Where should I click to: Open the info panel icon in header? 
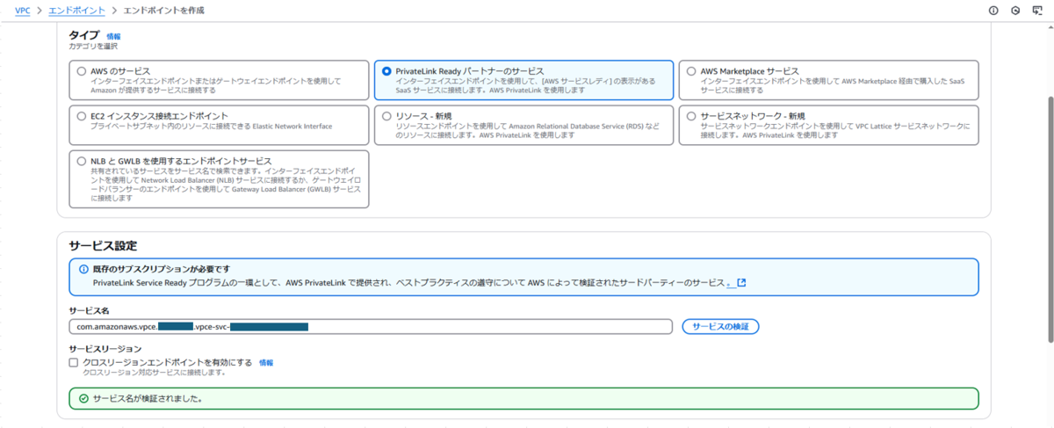(993, 11)
